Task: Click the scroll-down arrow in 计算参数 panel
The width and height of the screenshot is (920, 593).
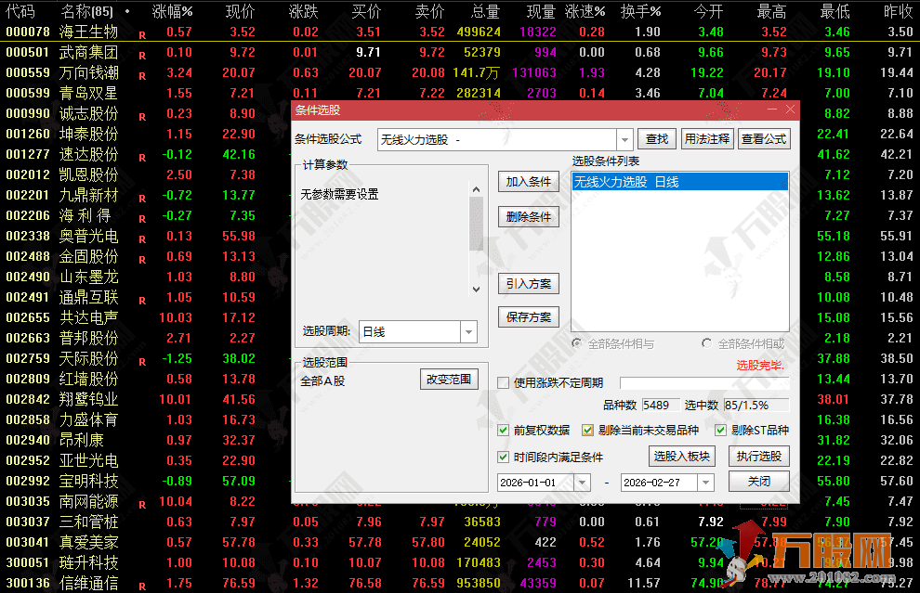Action: [477, 290]
